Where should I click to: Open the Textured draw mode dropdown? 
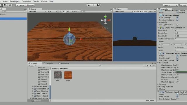coord(37,11)
